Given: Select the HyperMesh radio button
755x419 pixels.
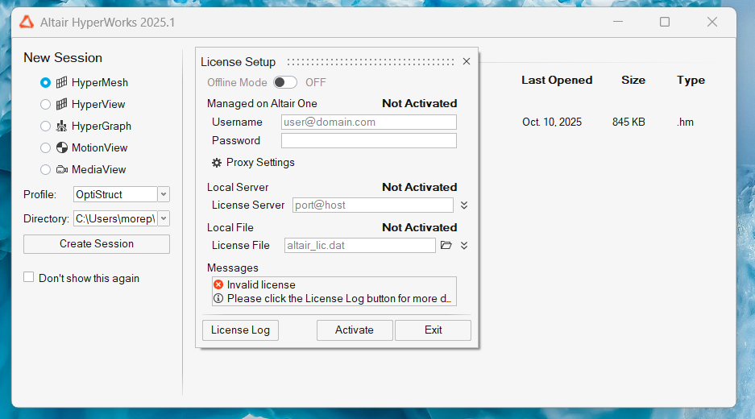Looking at the screenshot, I should click(45, 83).
